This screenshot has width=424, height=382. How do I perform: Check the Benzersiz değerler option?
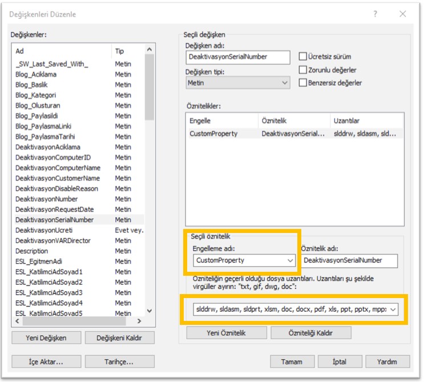tap(303, 83)
